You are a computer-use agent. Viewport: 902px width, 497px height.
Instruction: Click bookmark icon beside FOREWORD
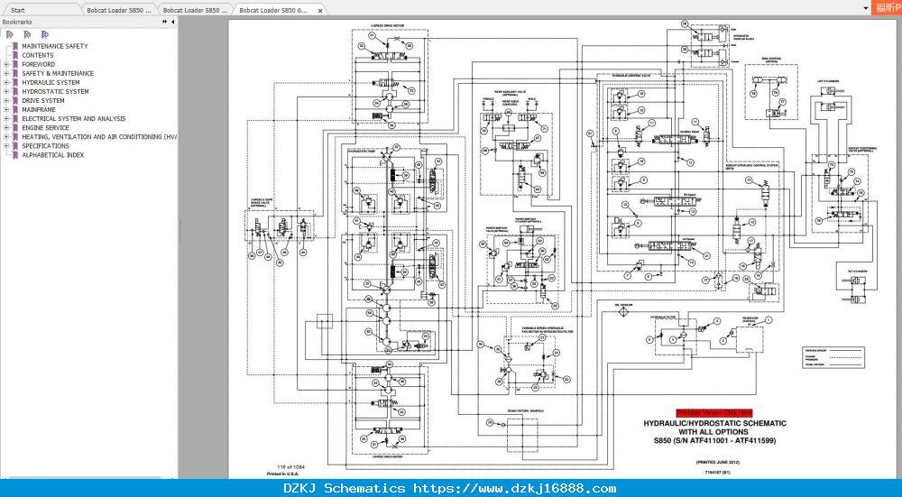[x=15, y=64]
